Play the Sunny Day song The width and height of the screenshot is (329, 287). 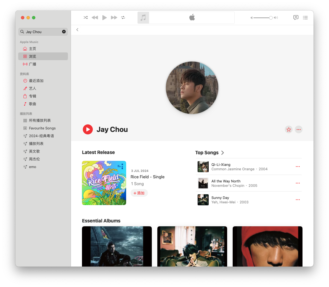pyautogui.click(x=220, y=198)
